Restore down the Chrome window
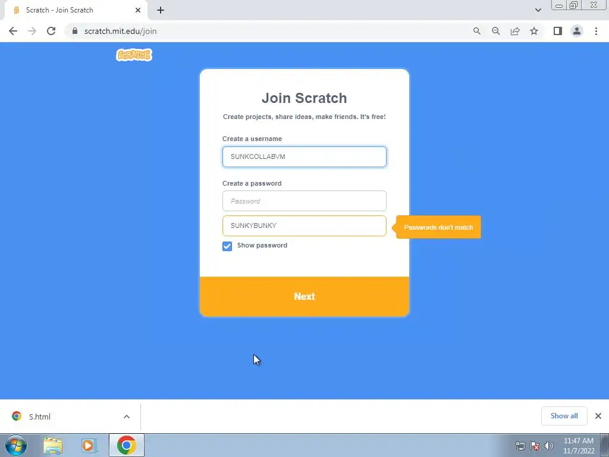The width and height of the screenshot is (609, 457). [573, 5]
